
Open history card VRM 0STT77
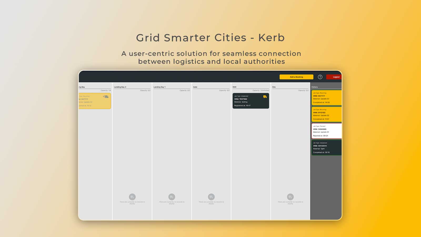pyautogui.click(x=327, y=98)
